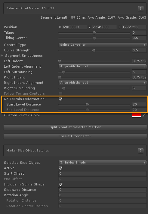Open the Control Type dropdown

click(102, 45)
